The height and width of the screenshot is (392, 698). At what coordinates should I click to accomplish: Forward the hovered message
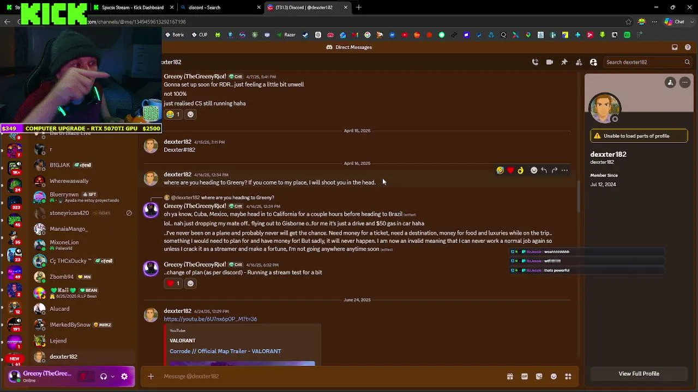[x=555, y=170]
